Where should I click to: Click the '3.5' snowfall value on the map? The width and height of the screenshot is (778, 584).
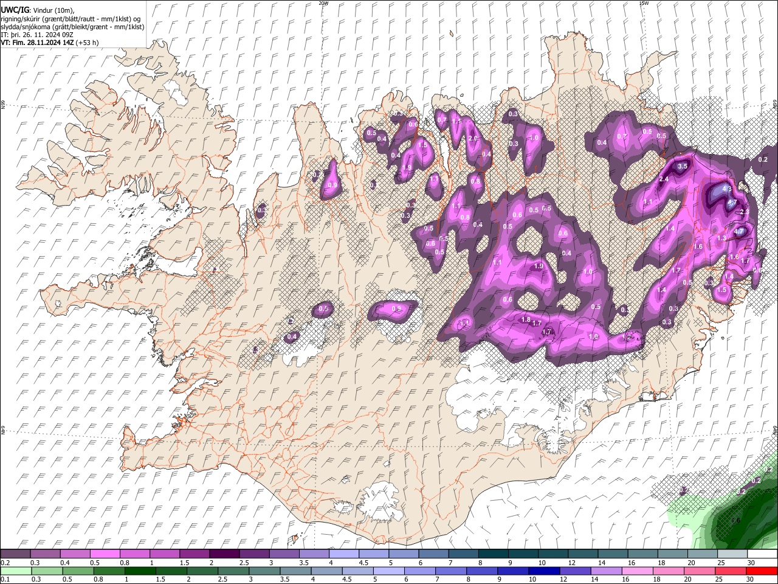pos(683,166)
